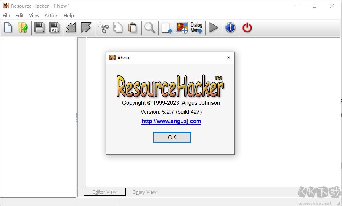
Task: Click the Copy pages icon
Action: coord(118,28)
